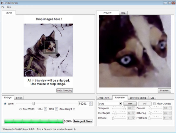Select the Source tab

click(9, 13)
